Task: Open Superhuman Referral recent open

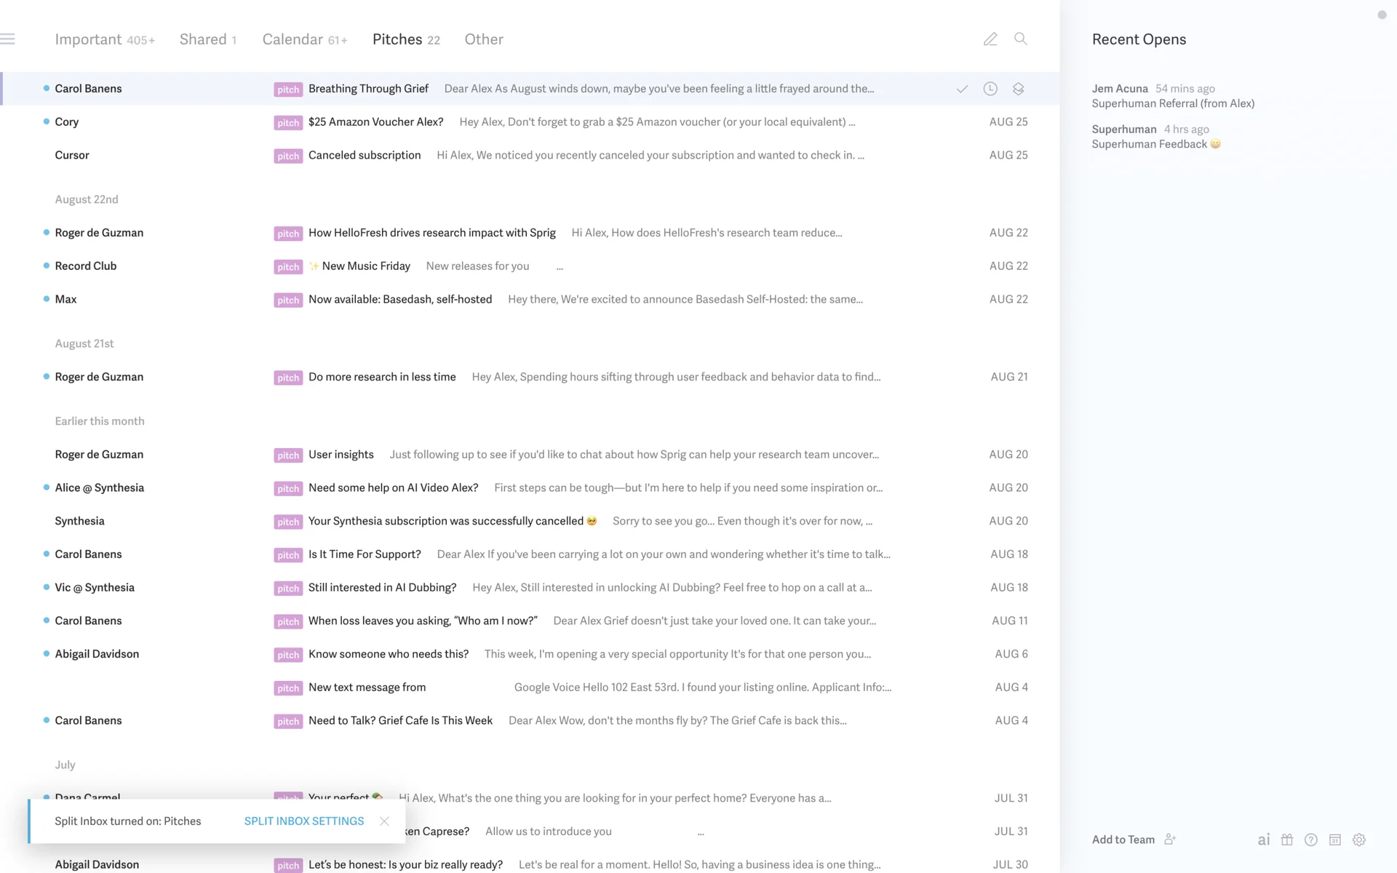Action: 1173,103
